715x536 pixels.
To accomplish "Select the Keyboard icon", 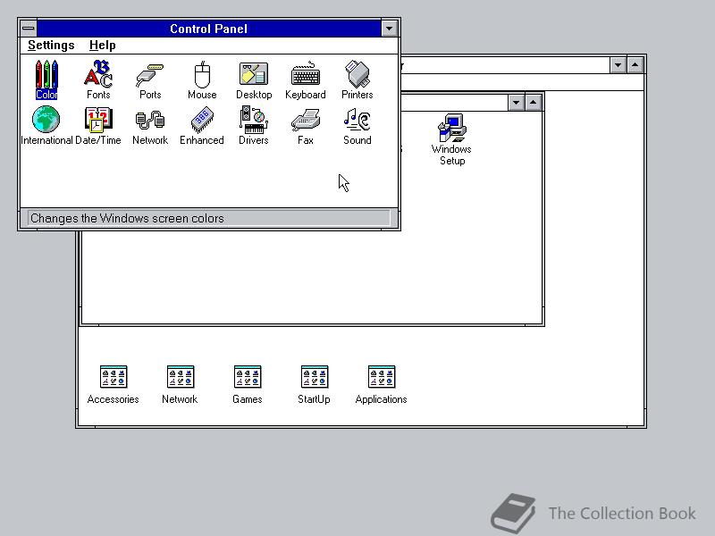I will pyautogui.click(x=306, y=80).
